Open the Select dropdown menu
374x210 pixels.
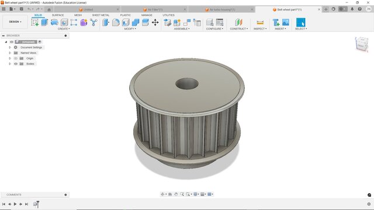point(301,29)
